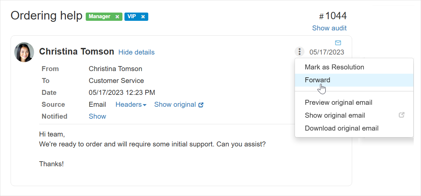Click the VIP tag label
The width and height of the screenshot is (421, 196).
pyautogui.click(x=132, y=17)
